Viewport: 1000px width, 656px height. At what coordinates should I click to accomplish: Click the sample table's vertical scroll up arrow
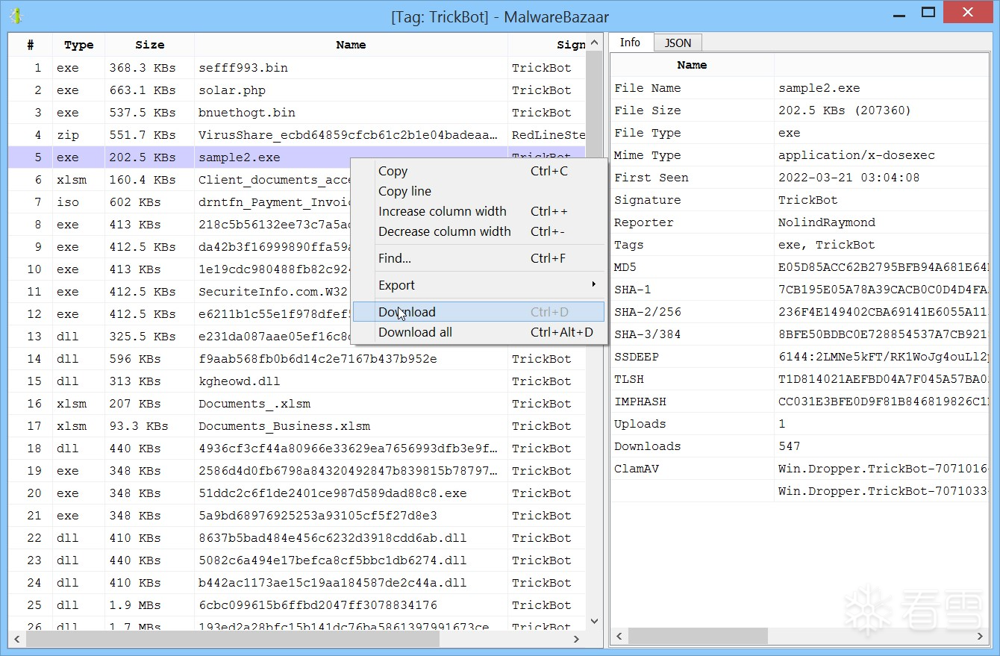pyautogui.click(x=594, y=43)
